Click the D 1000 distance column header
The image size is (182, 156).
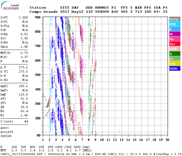[x=59, y=147]
